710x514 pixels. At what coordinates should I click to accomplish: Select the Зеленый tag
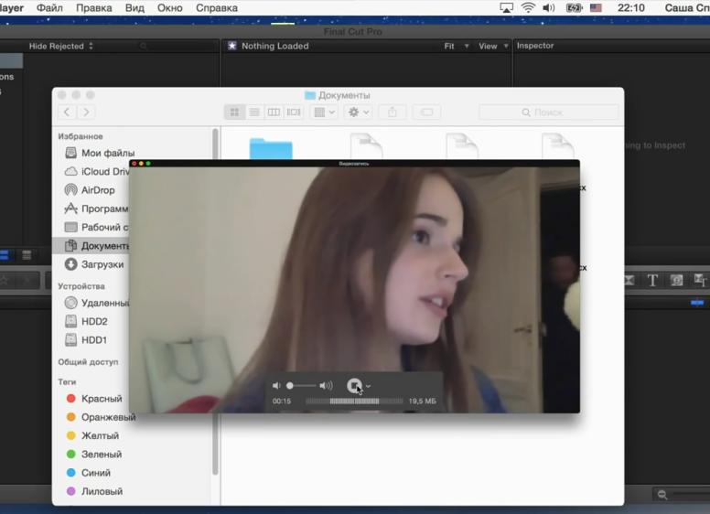(x=94, y=455)
